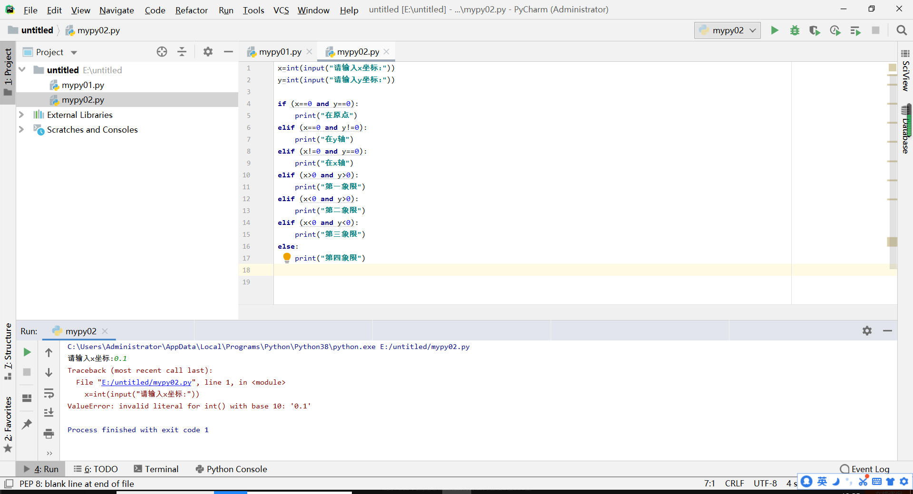
Task: Toggle tool window quick access icon in status bar
Action: click(9, 484)
